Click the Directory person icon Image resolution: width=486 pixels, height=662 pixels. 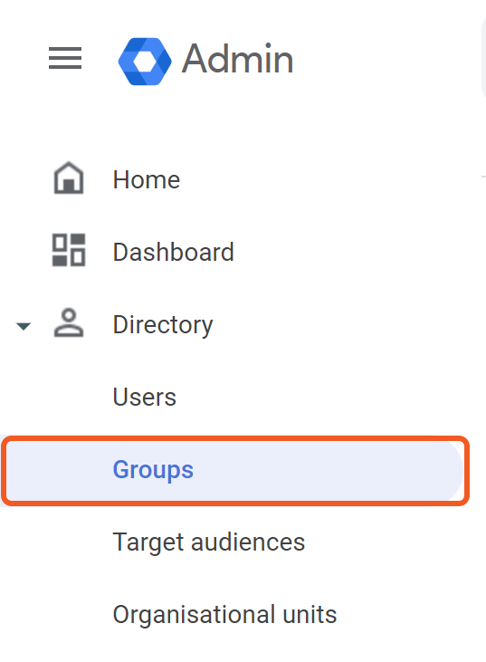[x=69, y=322]
